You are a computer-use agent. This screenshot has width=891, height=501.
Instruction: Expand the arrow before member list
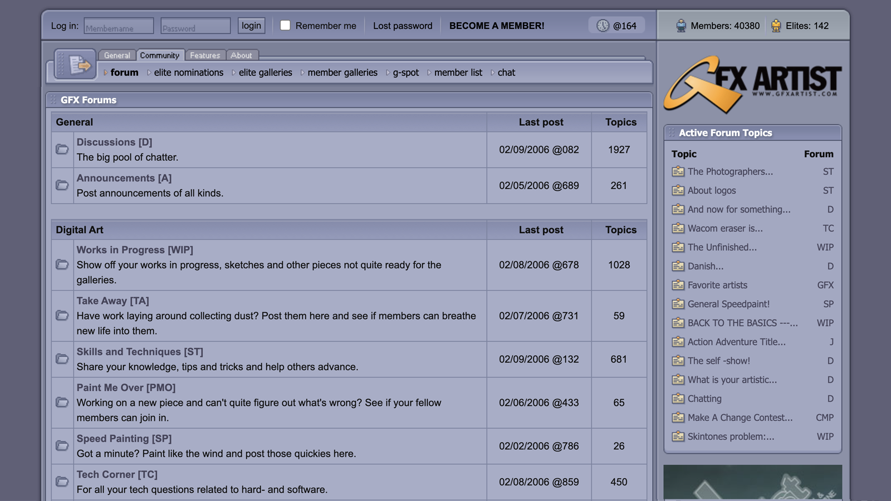pos(428,73)
